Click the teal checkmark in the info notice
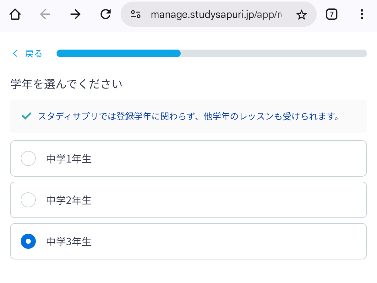Image resolution: width=377 pixels, height=283 pixels. click(26, 116)
